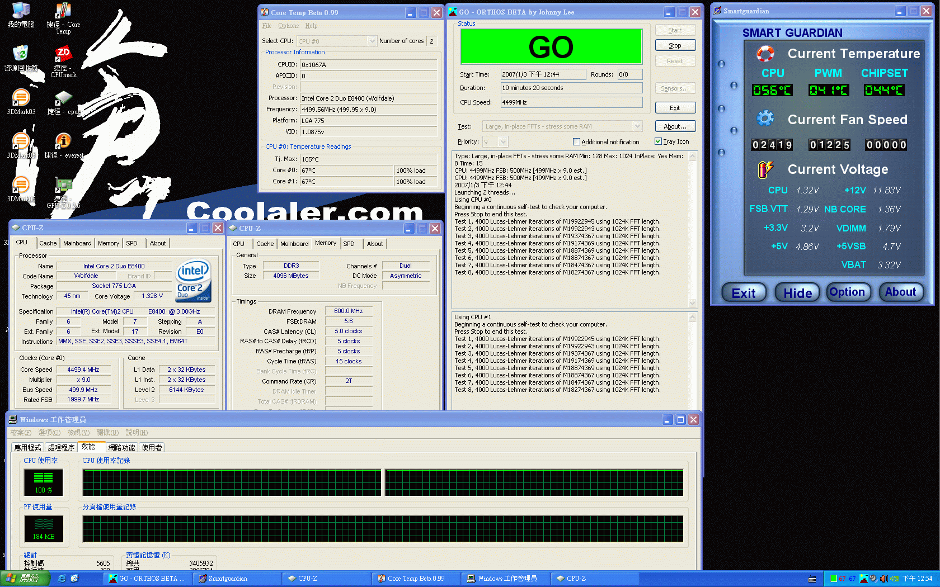The height and width of the screenshot is (587, 940).
Task: Open the 處理程序 tab in Task Manager
Action: pos(61,447)
